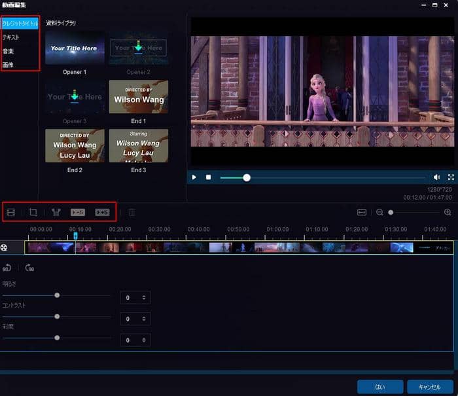Viewport: 458px width, 396px height.
Task: Play the video preview
Action: pyautogui.click(x=194, y=177)
